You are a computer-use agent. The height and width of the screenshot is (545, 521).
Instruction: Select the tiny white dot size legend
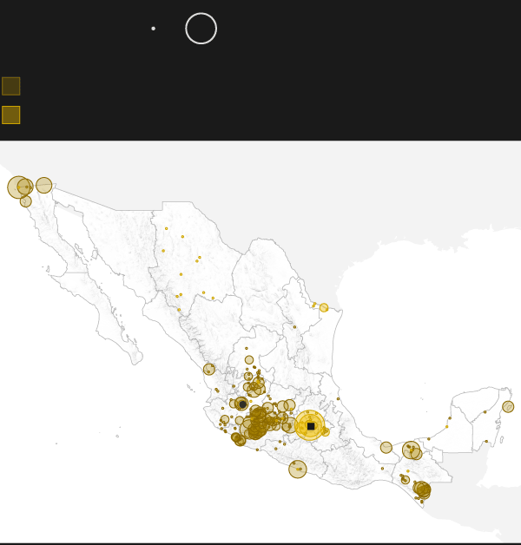click(153, 29)
